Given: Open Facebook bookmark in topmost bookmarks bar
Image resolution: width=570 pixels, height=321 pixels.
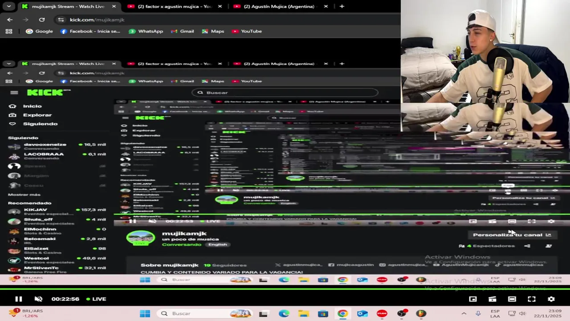Looking at the screenshot, I should [x=90, y=31].
